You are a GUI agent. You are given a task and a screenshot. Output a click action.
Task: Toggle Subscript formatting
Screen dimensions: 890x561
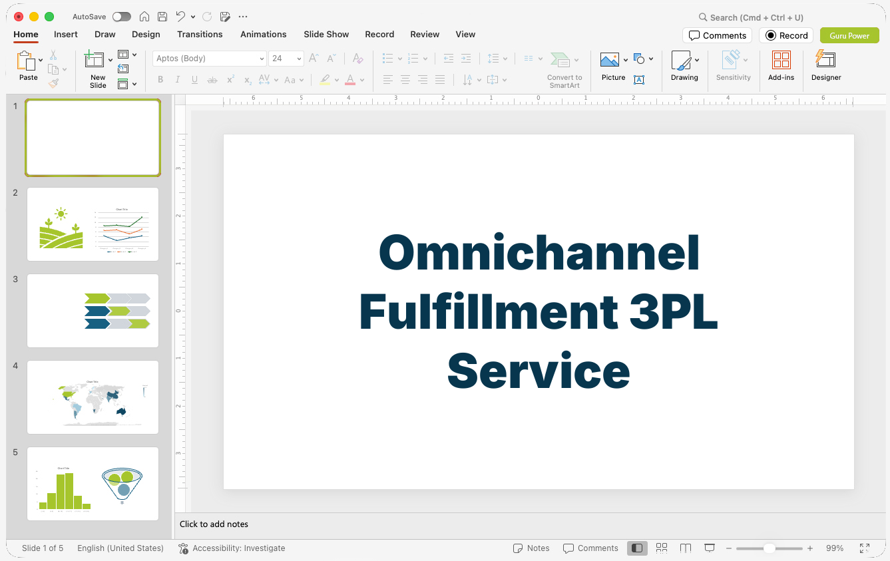coord(248,80)
